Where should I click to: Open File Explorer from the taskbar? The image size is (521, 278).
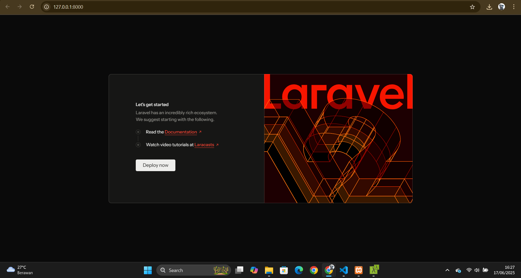269,270
